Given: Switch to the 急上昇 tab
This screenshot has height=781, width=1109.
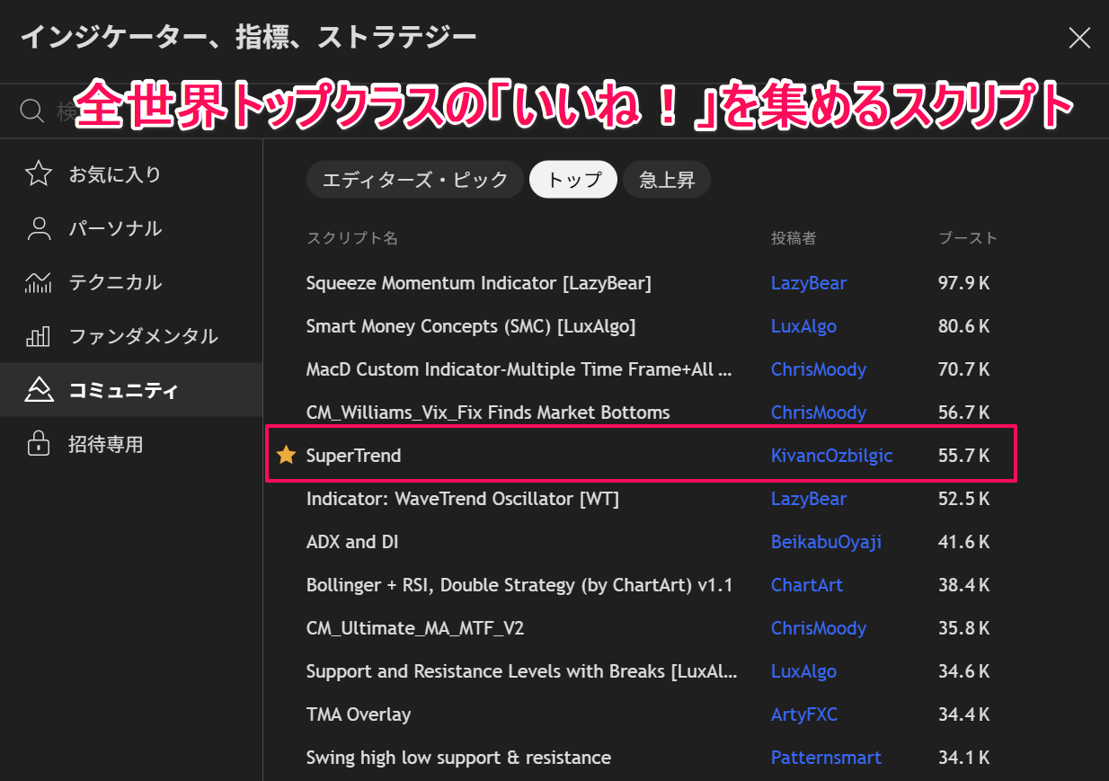Looking at the screenshot, I should (x=667, y=180).
